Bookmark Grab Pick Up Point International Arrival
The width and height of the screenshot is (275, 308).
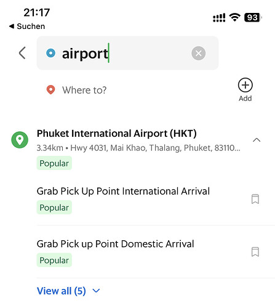pyautogui.click(x=255, y=199)
